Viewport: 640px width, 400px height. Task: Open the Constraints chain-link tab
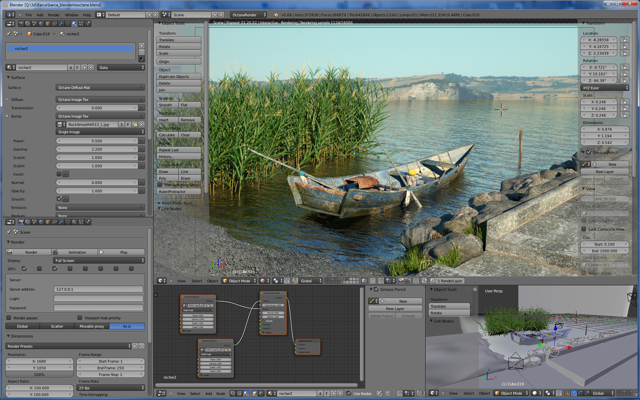54,24
